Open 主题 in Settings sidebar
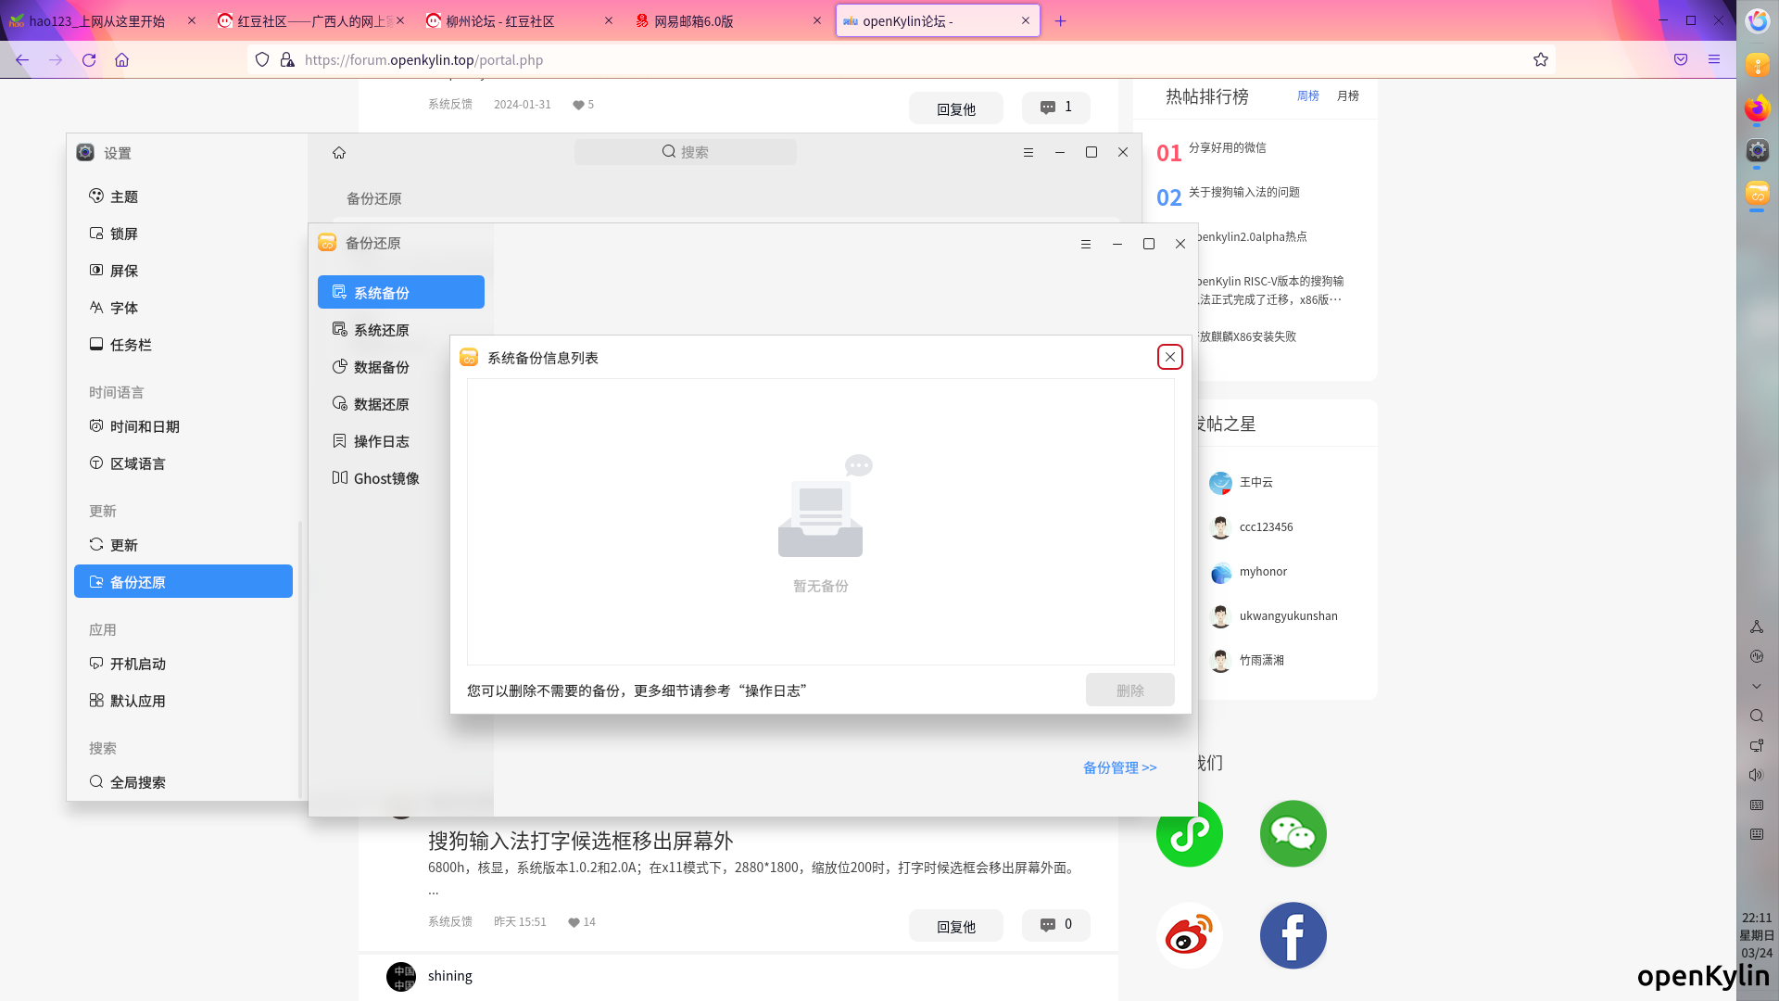The image size is (1779, 1001). coord(124,197)
